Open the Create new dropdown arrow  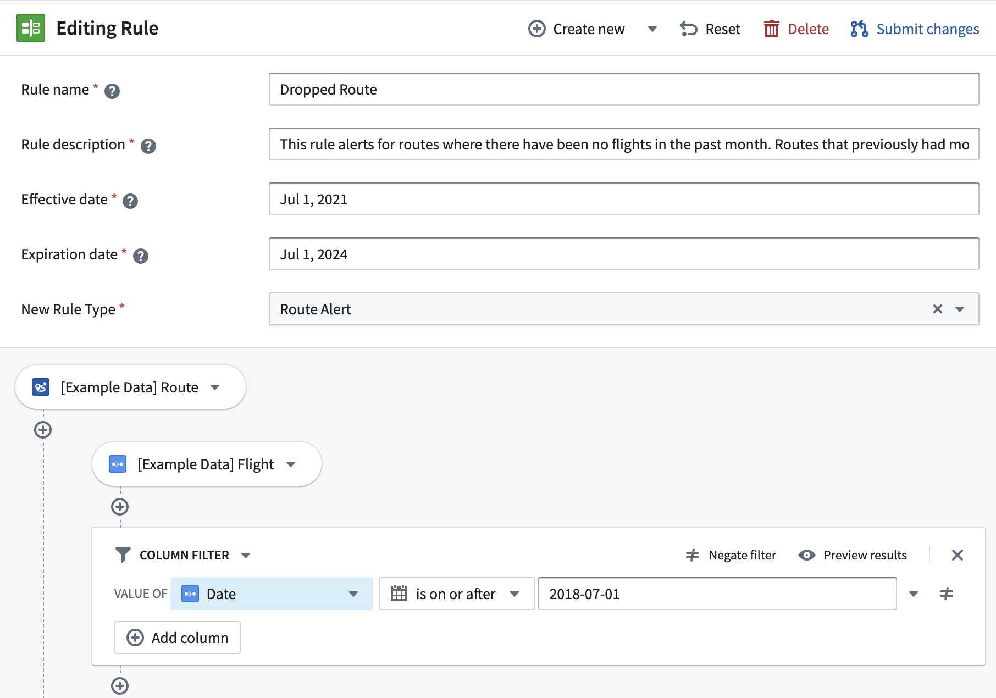pyautogui.click(x=652, y=29)
